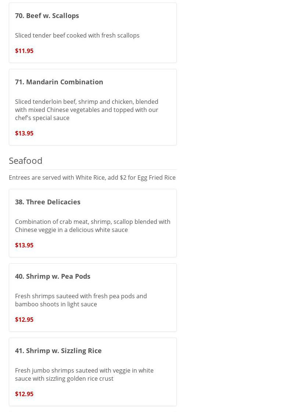Click the 'Sliced tender beef cooked with fresh scallops' description

pos(77,35)
